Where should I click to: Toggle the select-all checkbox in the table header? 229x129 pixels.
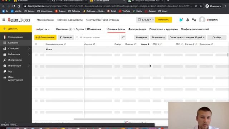(x=36, y=44)
